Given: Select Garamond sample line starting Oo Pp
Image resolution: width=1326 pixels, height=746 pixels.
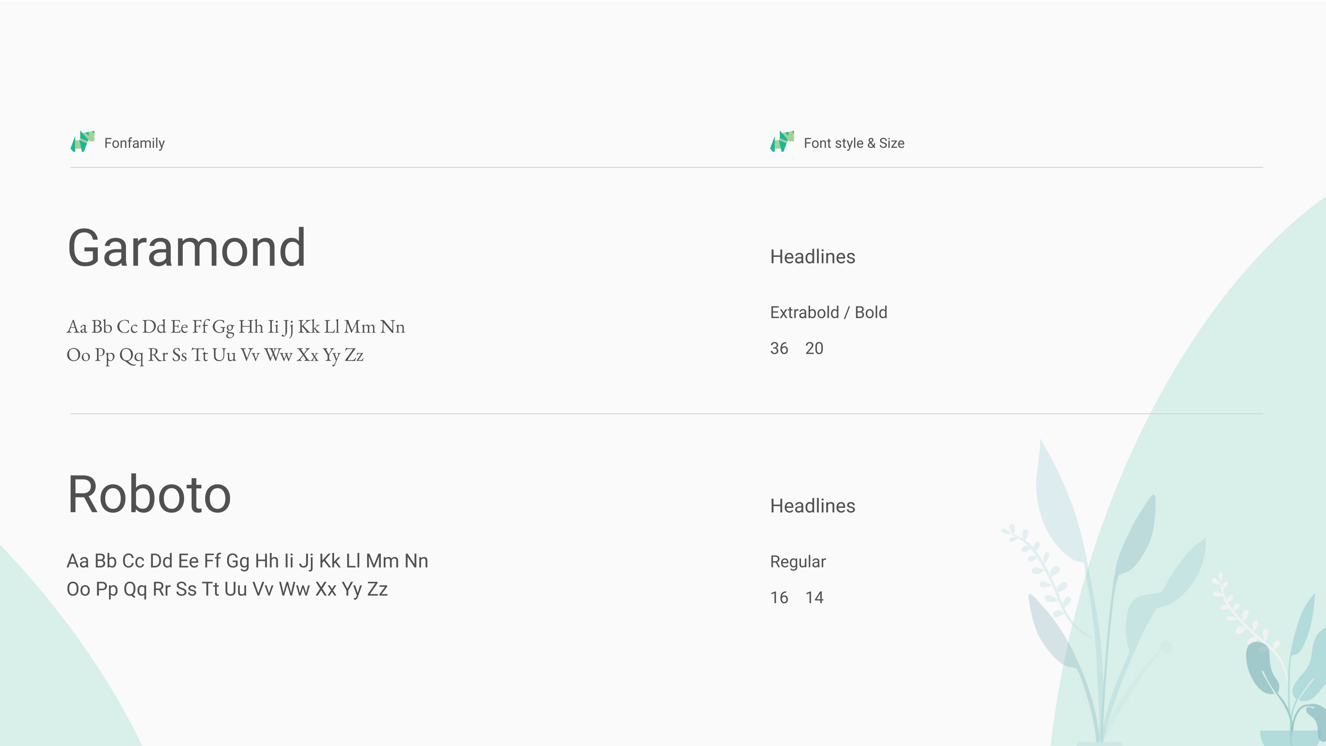Looking at the screenshot, I should 215,355.
